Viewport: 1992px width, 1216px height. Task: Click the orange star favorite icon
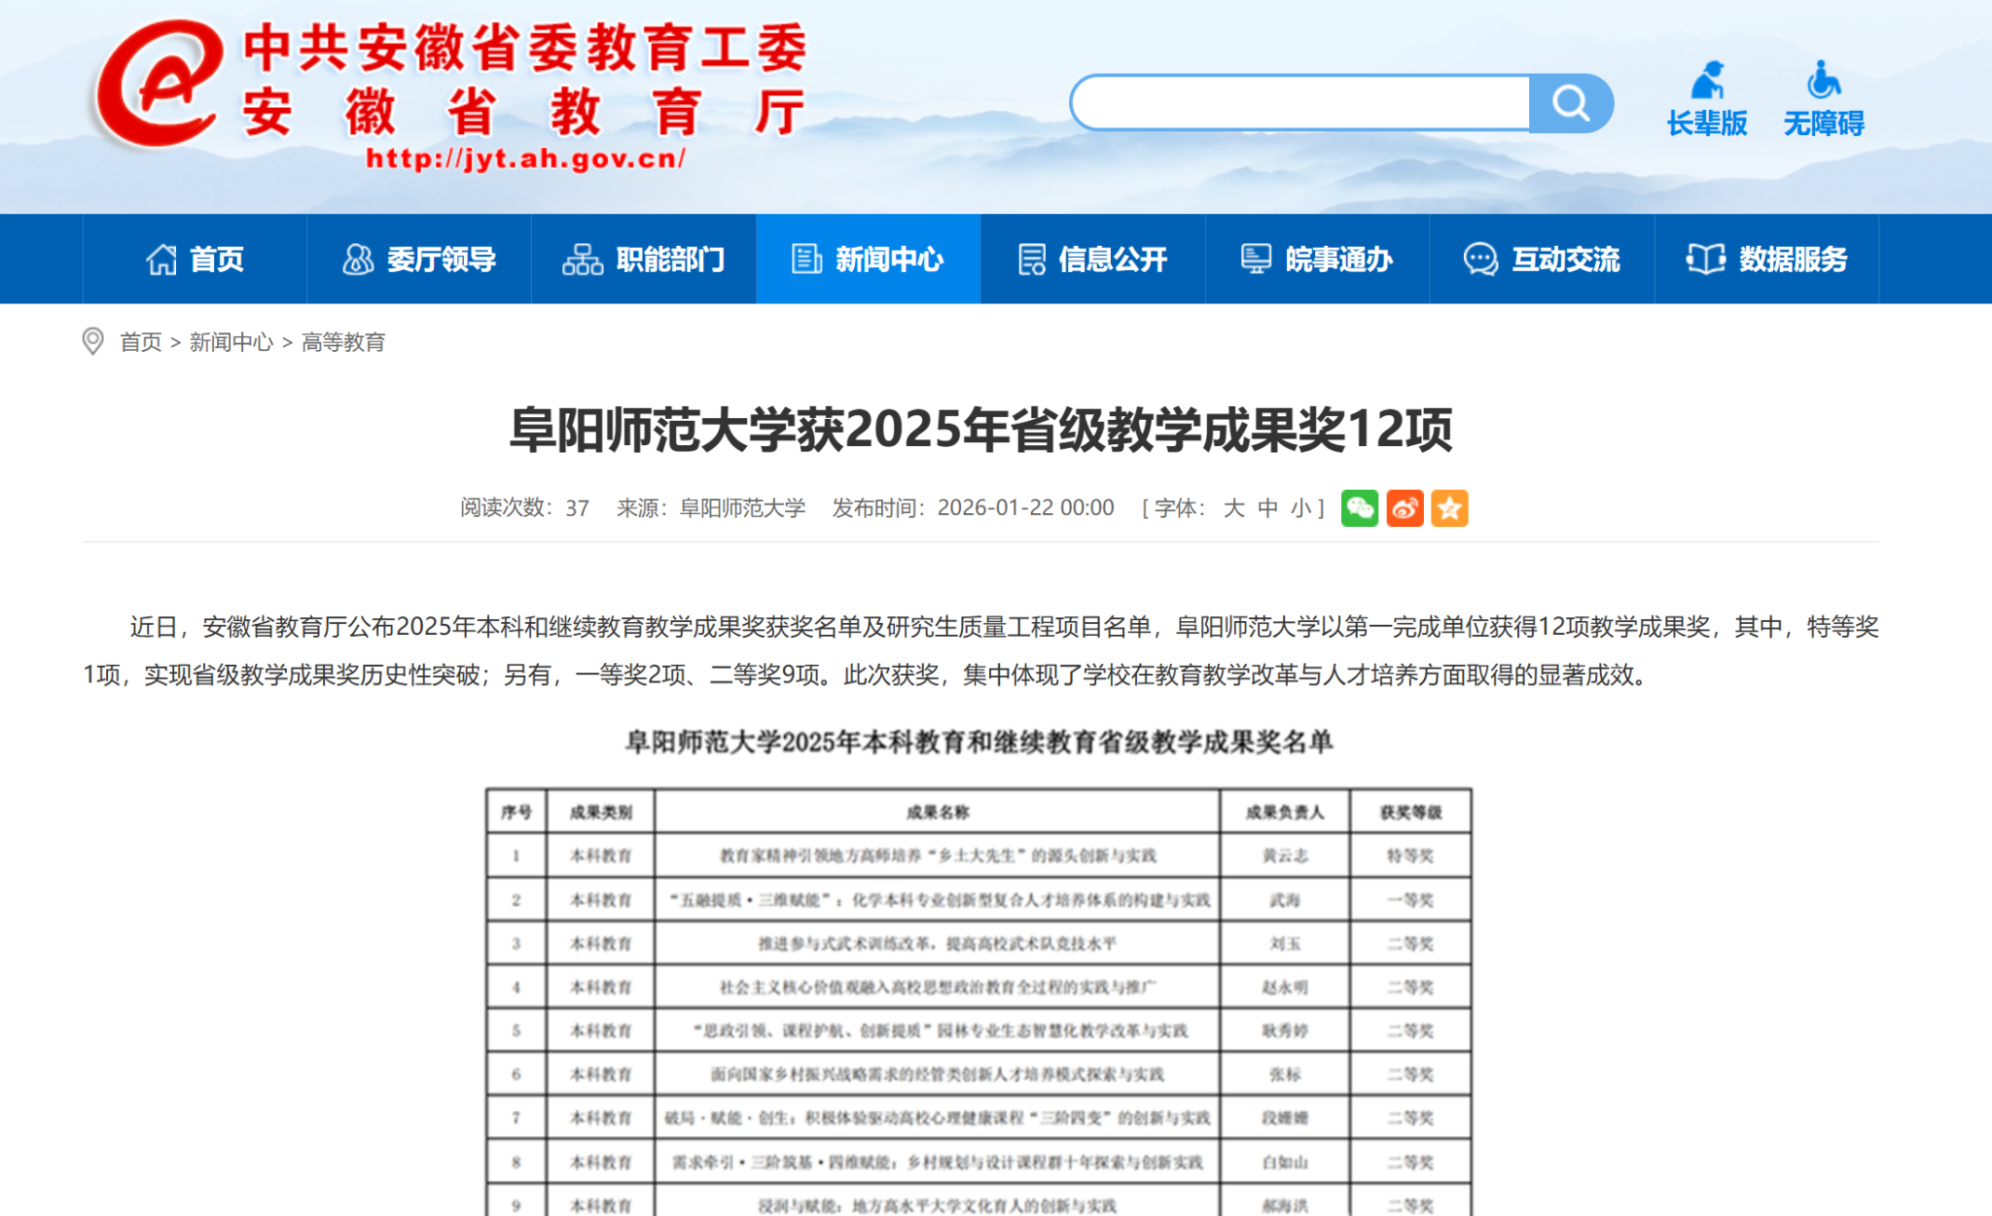click(1449, 508)
